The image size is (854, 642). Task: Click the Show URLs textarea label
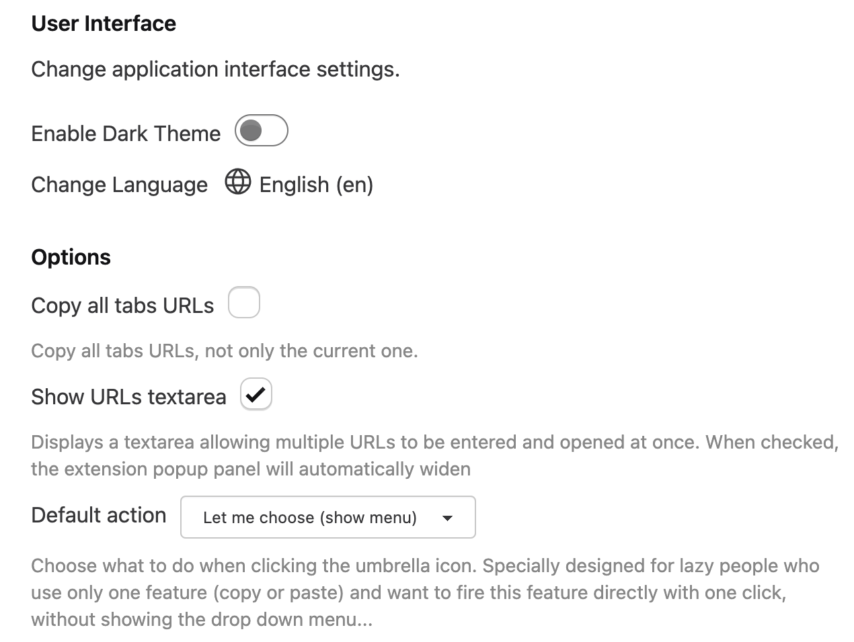click(128, 397)
